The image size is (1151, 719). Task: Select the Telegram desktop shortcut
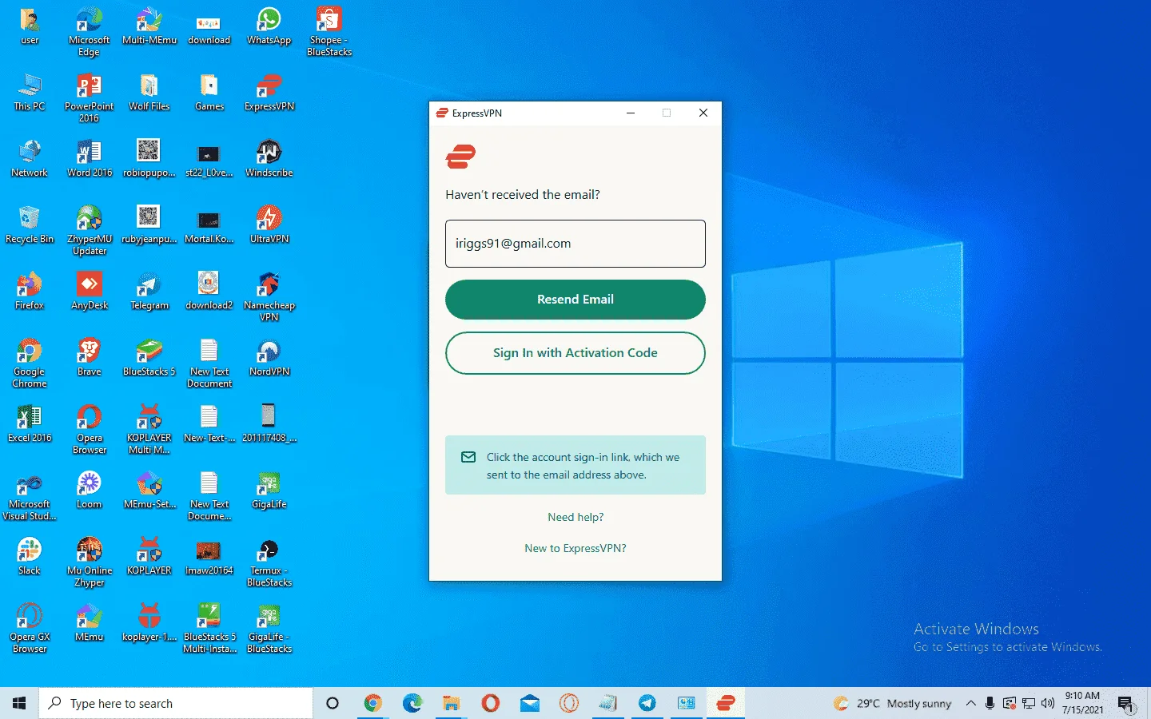pos(149,291)
